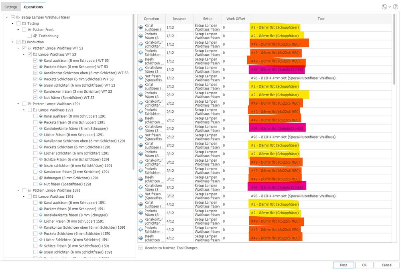Click icon of Inseln schlichten (6 mm Schlichtfräser) 1291
This screenshot has width=401, height=270.
coord(41,166)
